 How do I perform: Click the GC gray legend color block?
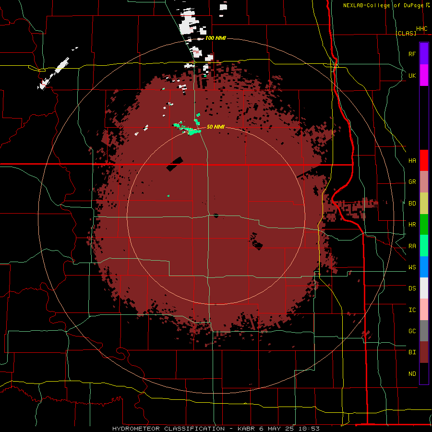(x=424, y=331)
